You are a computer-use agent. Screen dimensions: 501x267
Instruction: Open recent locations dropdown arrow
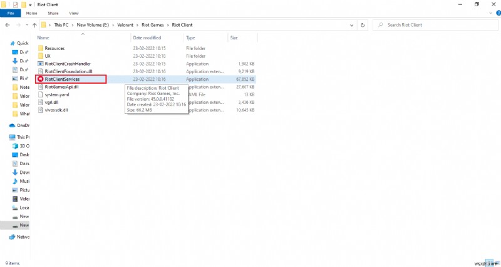point(27,25)
